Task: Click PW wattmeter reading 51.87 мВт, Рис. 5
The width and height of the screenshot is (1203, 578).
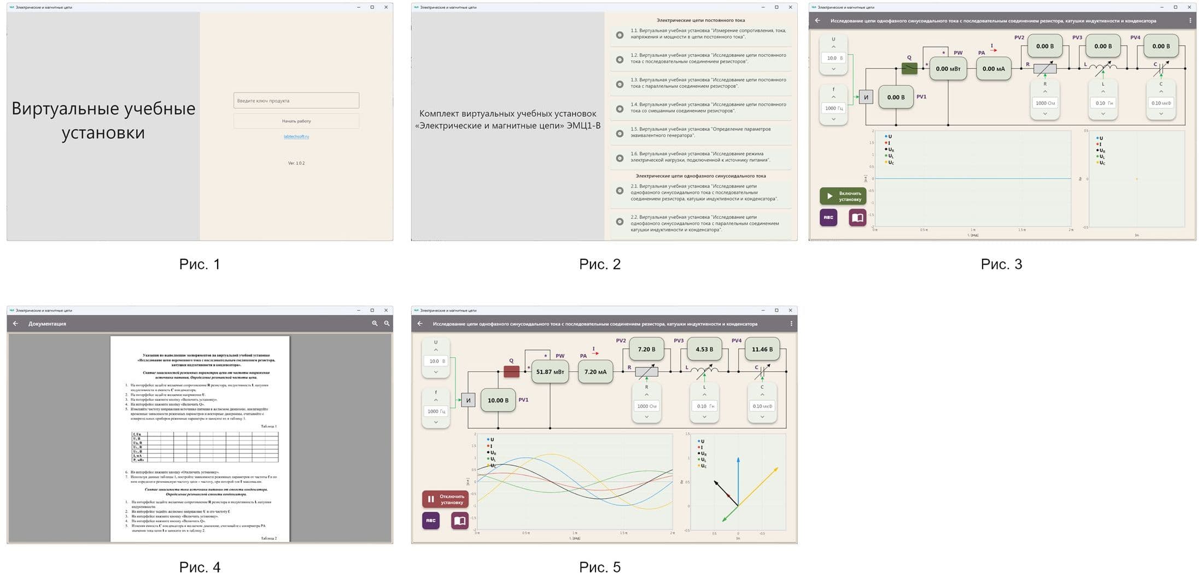Action: pyautogui.click(x=550, y=372)
